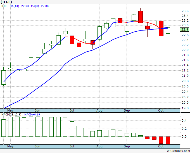Click the 0.2 MACD axis label
190x153 pixels.
point(184,129)
